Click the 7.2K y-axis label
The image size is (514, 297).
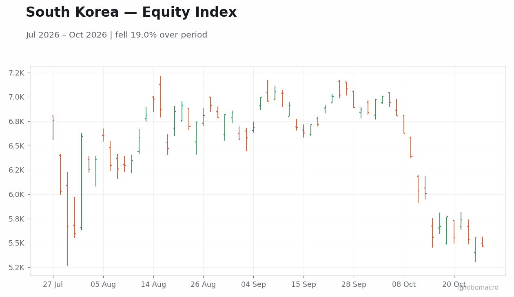[17, 73]
